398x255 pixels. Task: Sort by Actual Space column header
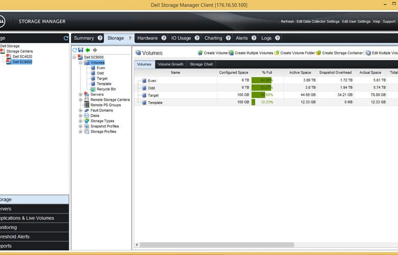pyautogui.click(x=370, y=72)
